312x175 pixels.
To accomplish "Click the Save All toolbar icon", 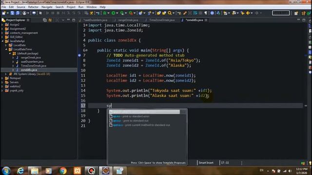I will pos(18,13).
